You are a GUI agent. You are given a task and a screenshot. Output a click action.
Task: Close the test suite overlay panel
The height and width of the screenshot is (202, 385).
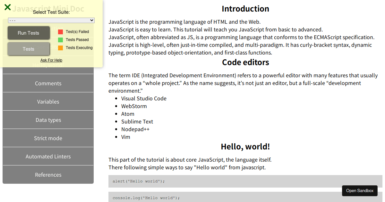(7, 7)
